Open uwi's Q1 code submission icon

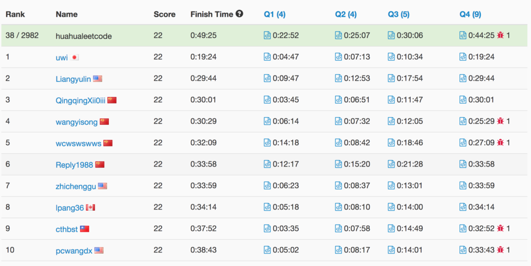click(x=267, y=57)
